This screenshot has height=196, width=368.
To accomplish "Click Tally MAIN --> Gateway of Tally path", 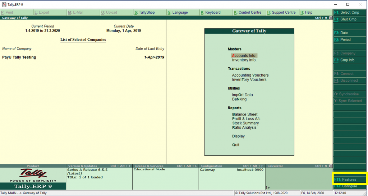I will [x=23, y=193].
